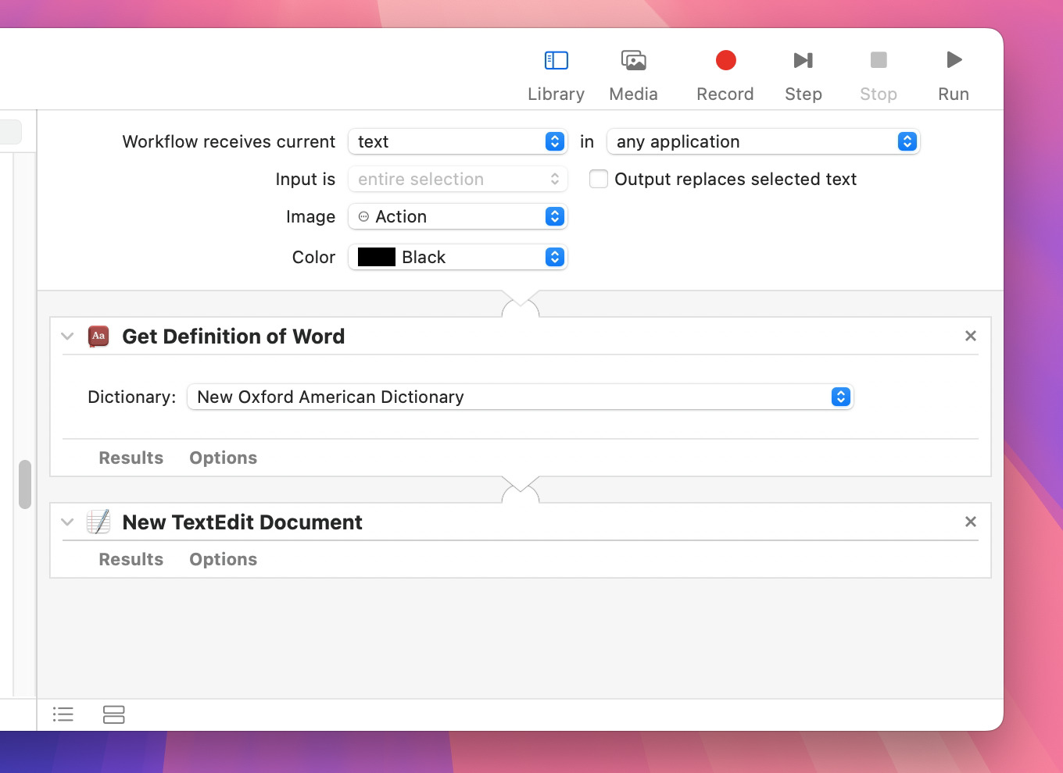Viewport: 1063px width, 773px height.
Task: Open the 'entire selection' input dropdown
Action: click(x=457, y=179)
